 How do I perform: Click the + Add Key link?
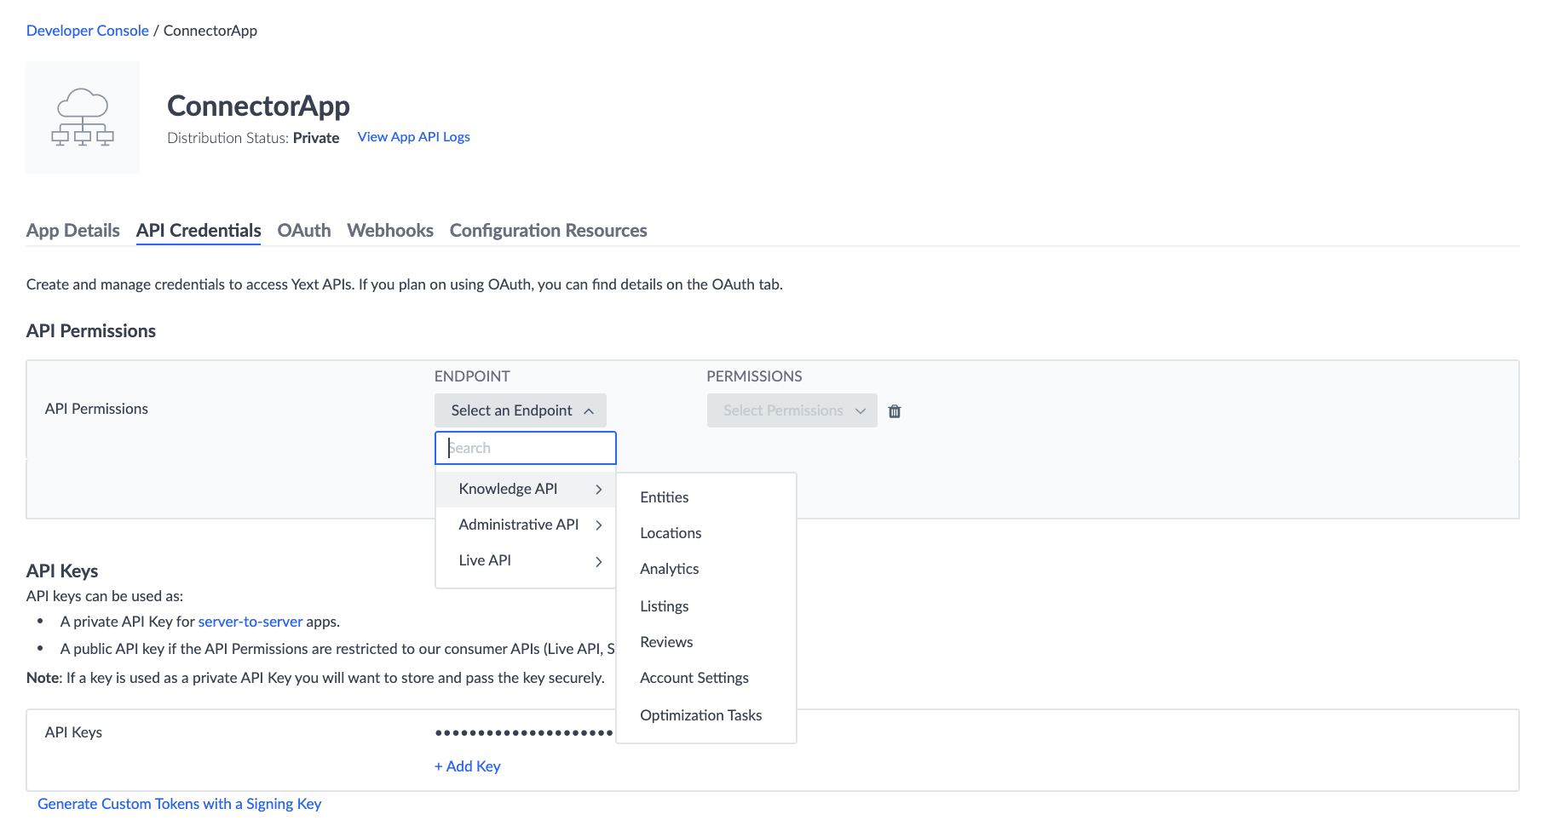(x=468, y=766)
